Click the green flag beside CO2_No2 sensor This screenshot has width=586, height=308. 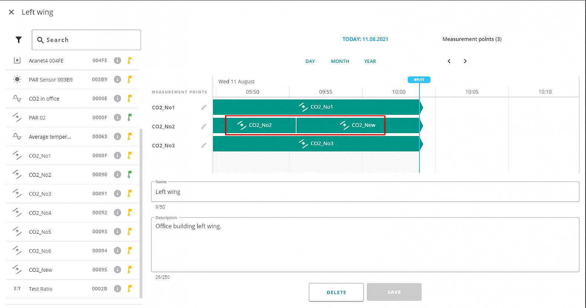pos(130,175)
